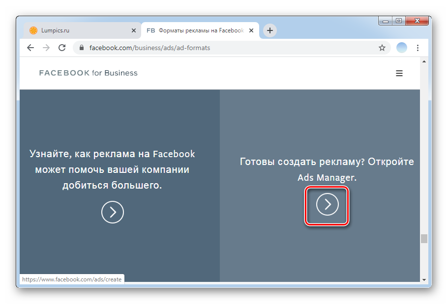This screenshot has height=304, width=448.
Task: Click the scrollbar up arrow
Action: (x=424, y=61)
